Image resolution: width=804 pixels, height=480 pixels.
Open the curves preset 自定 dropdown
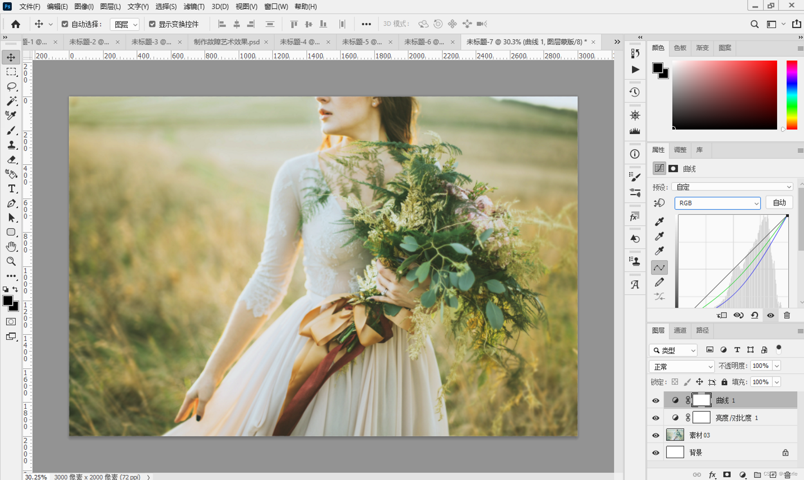[732, 187]
